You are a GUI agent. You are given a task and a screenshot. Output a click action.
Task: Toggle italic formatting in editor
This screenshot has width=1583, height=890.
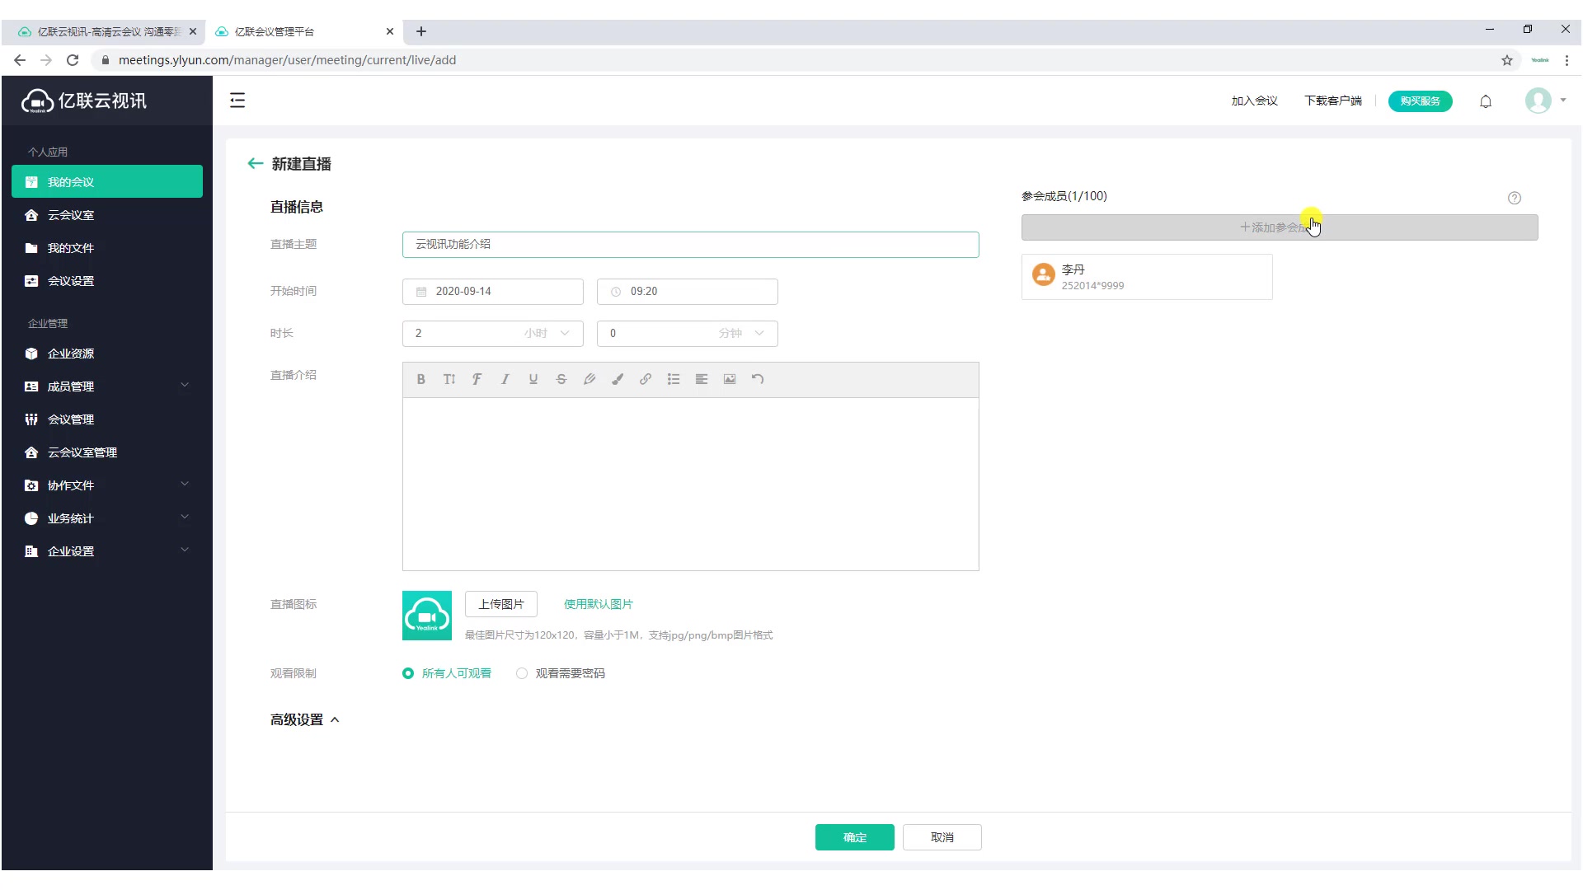click(x=505, y=379)
